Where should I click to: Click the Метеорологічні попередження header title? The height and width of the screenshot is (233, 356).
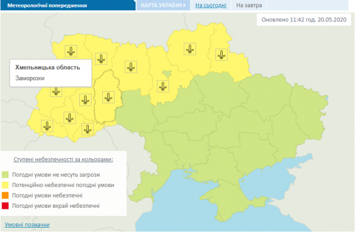47,5
